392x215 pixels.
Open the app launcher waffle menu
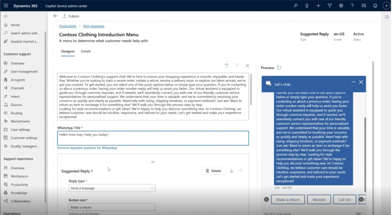(5, 5)
